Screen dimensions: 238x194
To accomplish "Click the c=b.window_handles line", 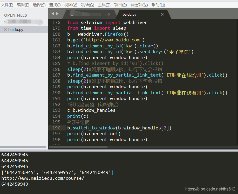I will 91,110.
